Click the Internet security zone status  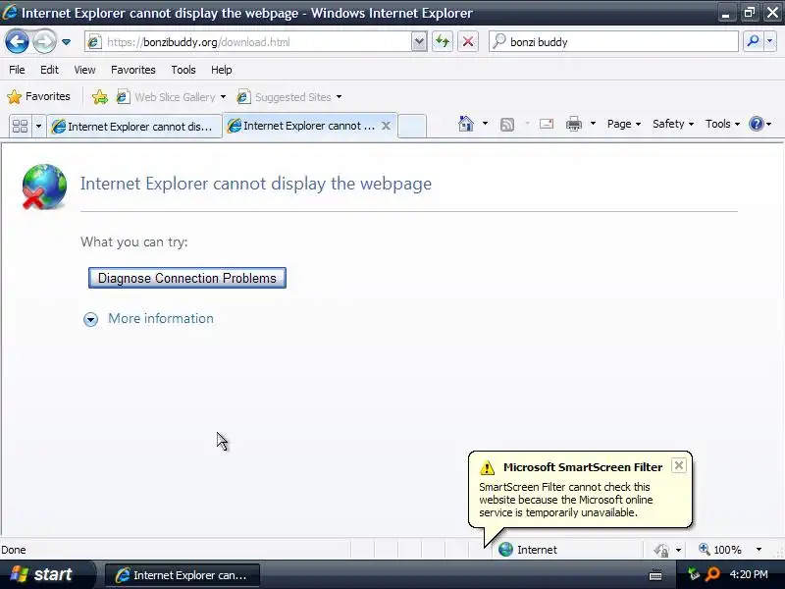coord(528,550)
